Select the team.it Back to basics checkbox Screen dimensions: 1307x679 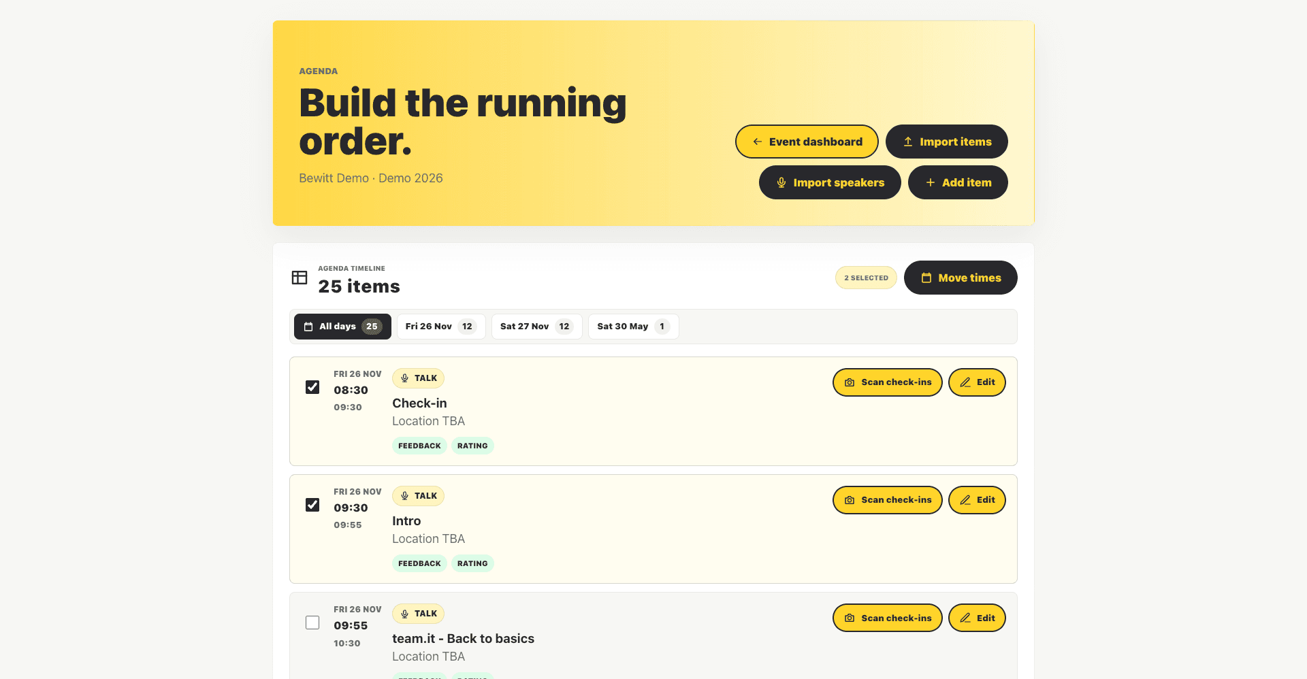[312, 623]
